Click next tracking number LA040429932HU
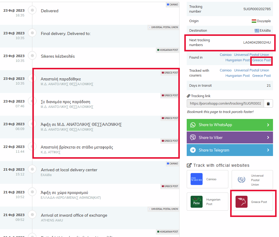This screenshot has height=237, width=279. (257, 42)
